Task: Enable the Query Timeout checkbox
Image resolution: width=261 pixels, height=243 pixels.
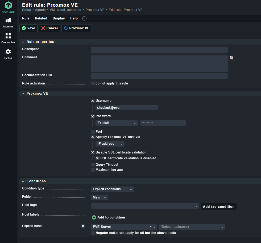Action: pyautogui.click(x=93, y=165)
